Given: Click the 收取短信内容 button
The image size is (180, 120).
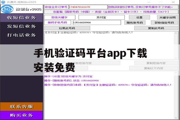Looking at the screenshot, I should point(82,63).
